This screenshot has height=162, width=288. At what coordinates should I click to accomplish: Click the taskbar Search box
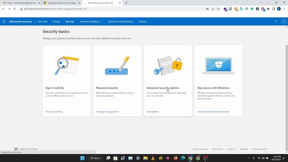click(x=95, y=158)
